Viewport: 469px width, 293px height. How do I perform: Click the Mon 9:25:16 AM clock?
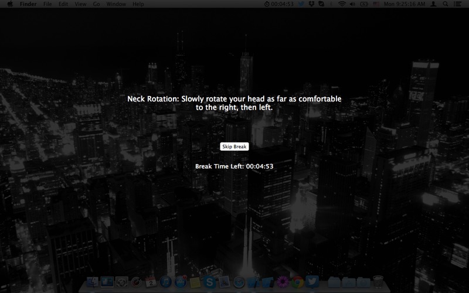405,4
